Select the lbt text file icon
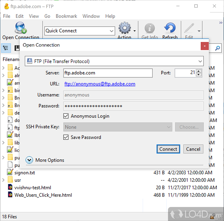The image size is (224, 221). 10,135
